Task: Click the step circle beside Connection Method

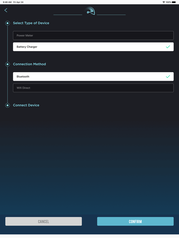Action: pos(7,64)
